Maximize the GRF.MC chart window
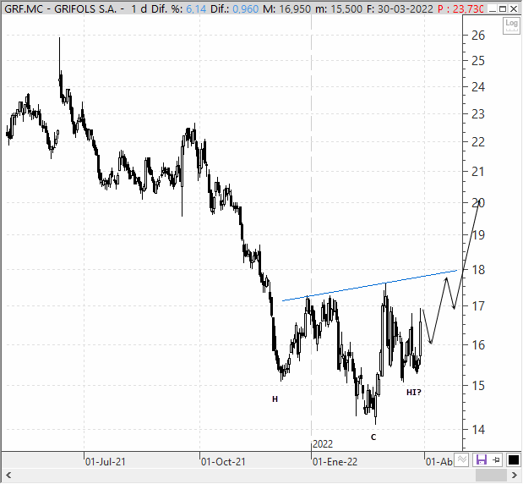 [503, 9]
